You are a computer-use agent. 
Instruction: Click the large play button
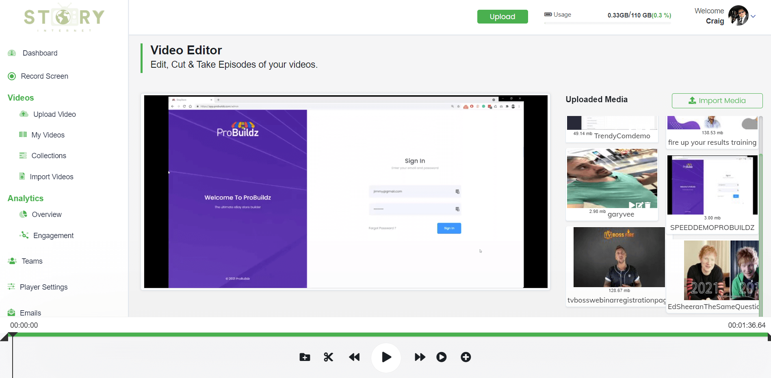tap(386, 357)
